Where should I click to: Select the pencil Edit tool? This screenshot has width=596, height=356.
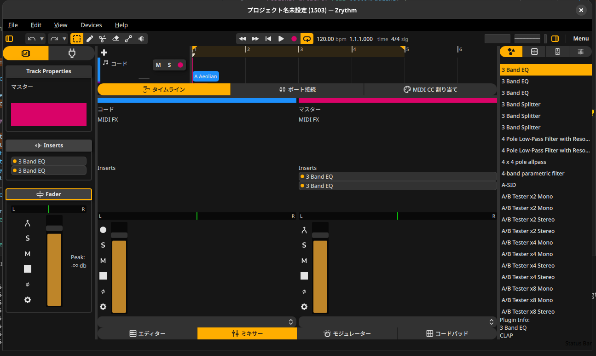pos(90,39)
